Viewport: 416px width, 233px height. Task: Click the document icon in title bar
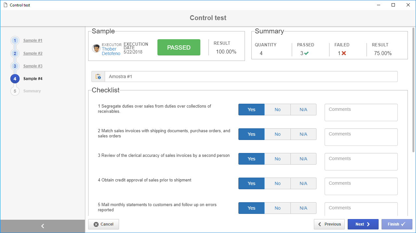tap(5, 5)
